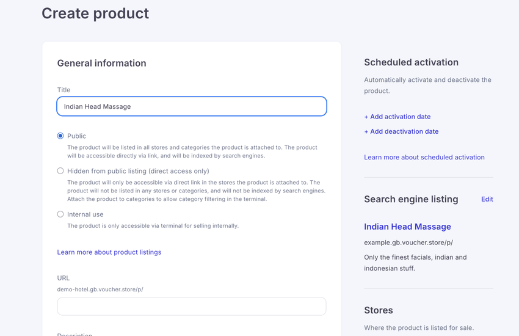Click the Title field label
This screenshot has height=336, width=519.
(64, 90)
